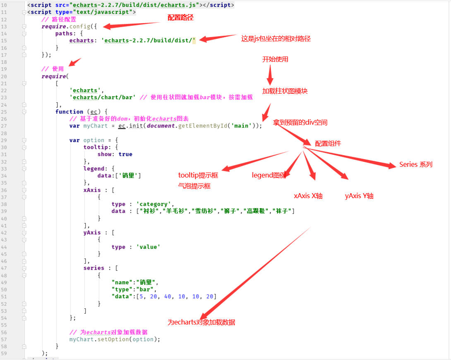Viewport: 451px width, 360px height.
Task: Click the 'main' string argument
Action: coord(241,126)
